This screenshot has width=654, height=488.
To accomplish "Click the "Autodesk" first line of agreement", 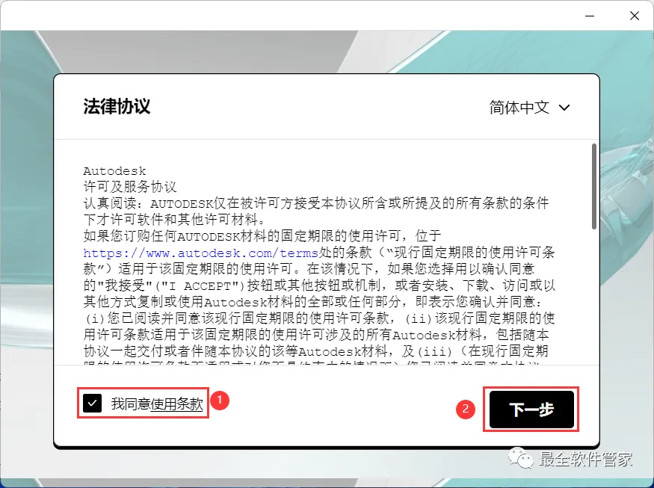I will (x=114, y=171).
